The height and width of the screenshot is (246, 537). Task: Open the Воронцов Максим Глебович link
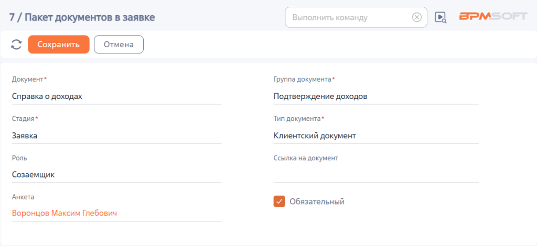65,213
